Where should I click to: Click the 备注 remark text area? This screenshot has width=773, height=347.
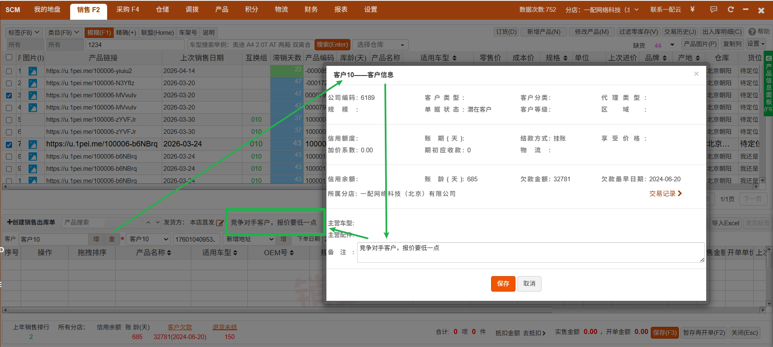(x=531, y=253)
